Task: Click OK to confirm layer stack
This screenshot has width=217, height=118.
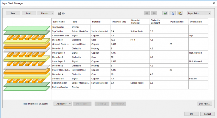Action: coord(191,114)
